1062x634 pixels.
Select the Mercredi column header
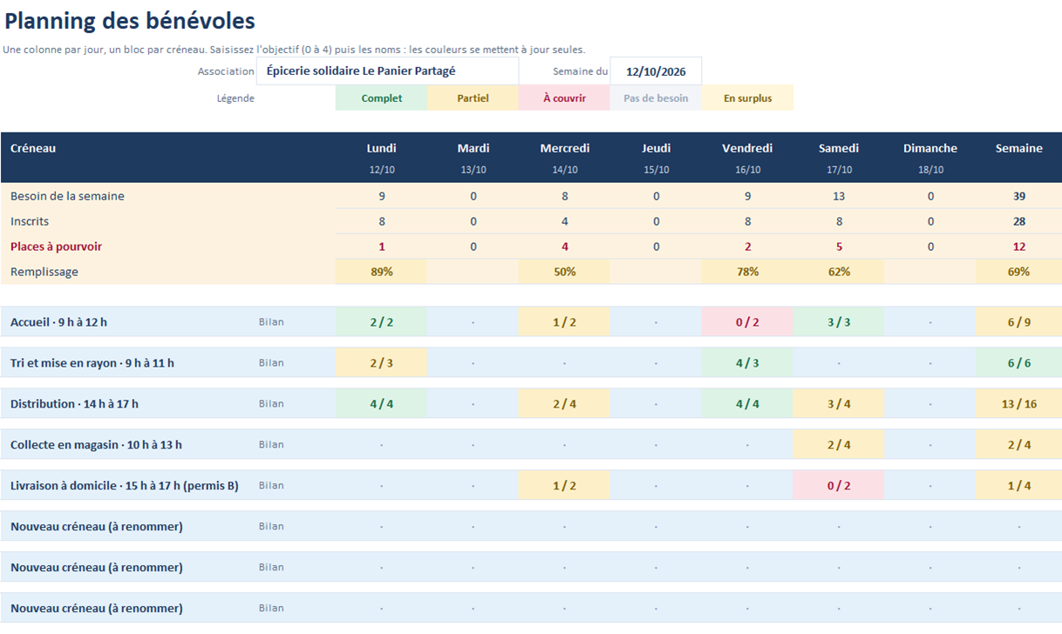(564, 148)
